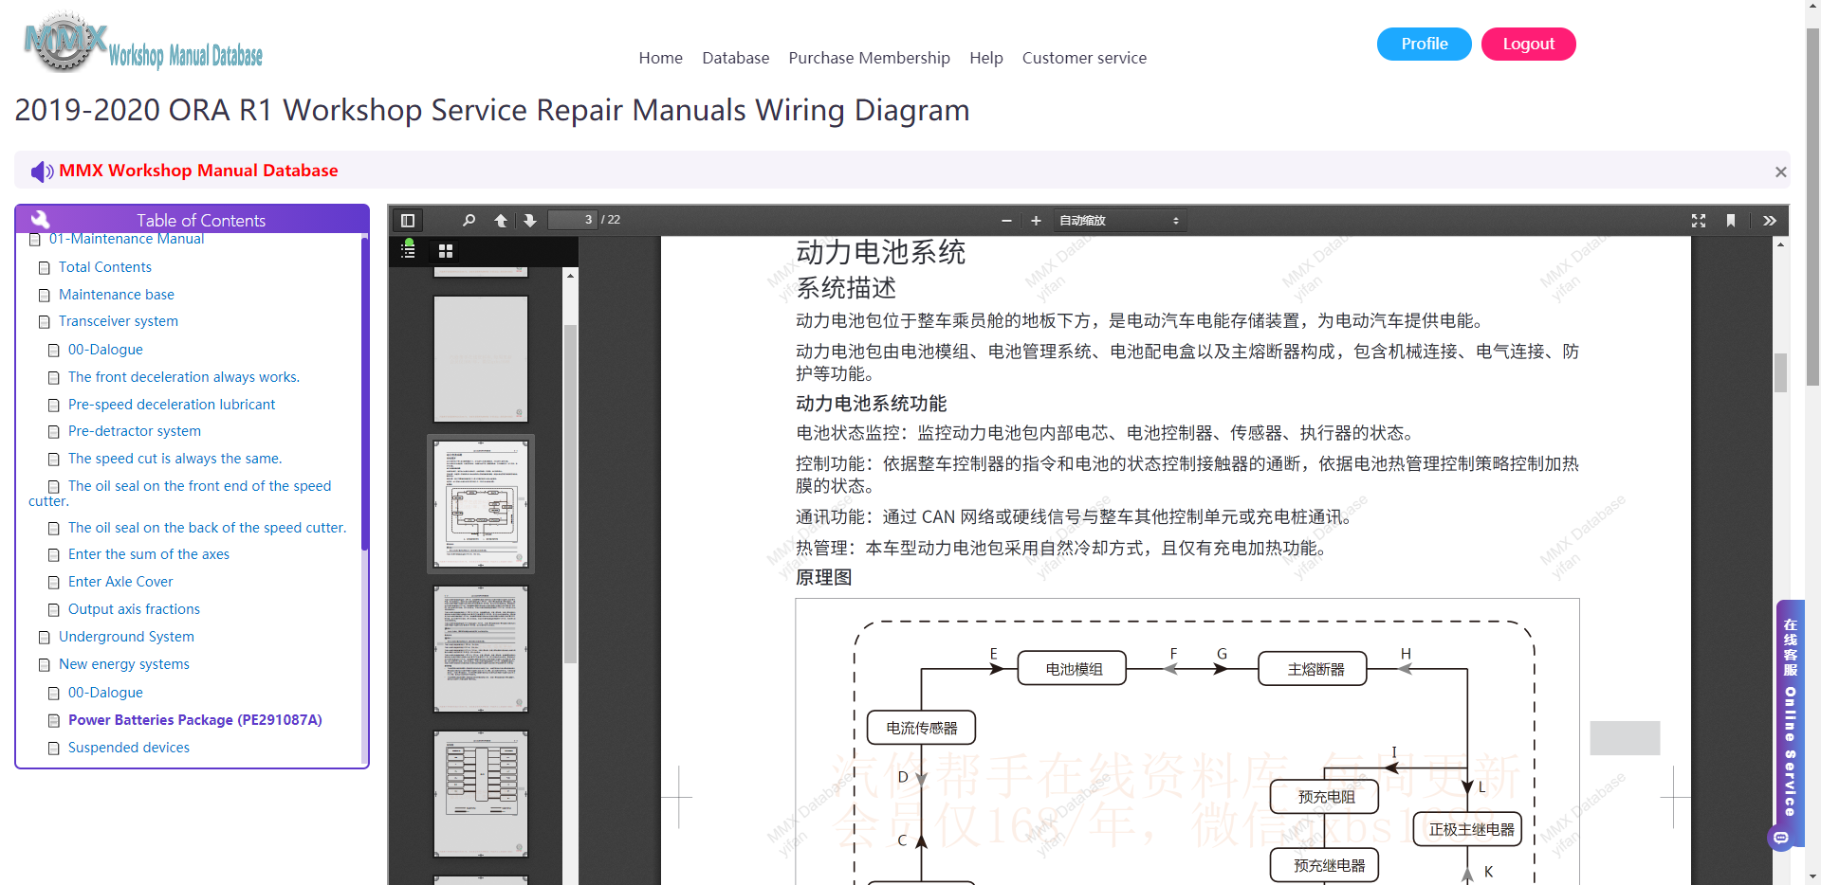Select New energy systems in contents

tap(124, 664)
